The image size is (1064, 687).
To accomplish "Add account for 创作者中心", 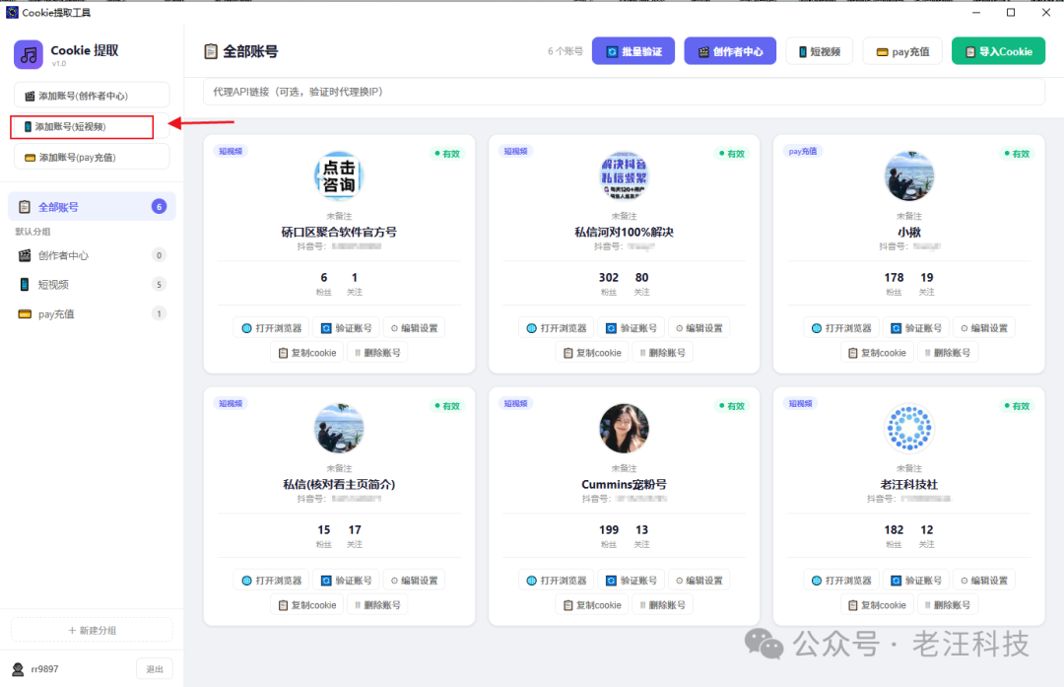I will pos(92,96).
